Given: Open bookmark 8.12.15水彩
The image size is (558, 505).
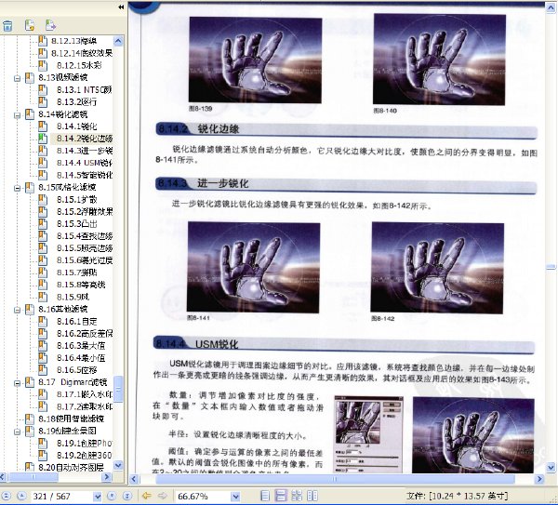Looking at the screenshot, I should point(79,65).
